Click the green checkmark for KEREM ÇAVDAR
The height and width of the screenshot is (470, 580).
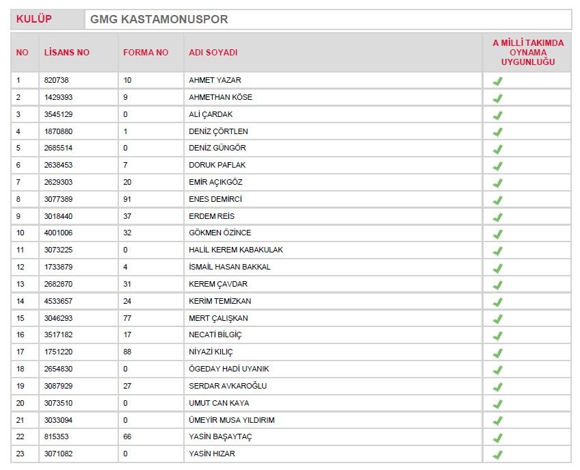497,285
